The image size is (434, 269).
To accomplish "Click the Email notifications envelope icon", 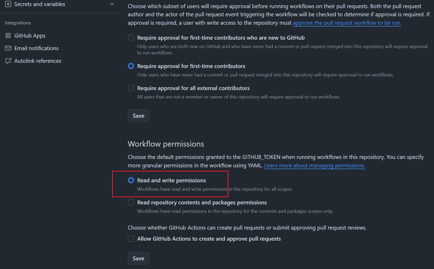I will pos(8,48).
